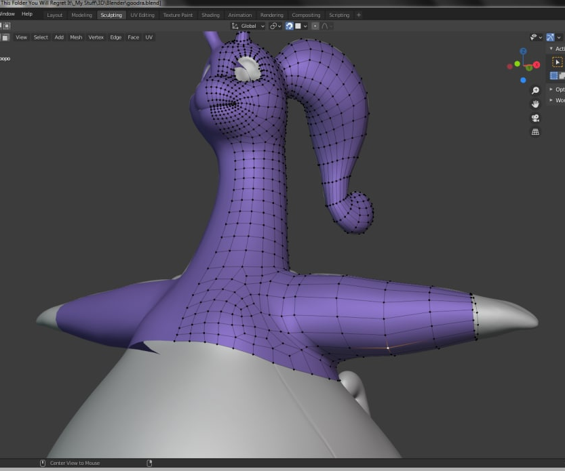The image size is (565, 471).
Task: Open the Help menu
Action: pos(27,14)
